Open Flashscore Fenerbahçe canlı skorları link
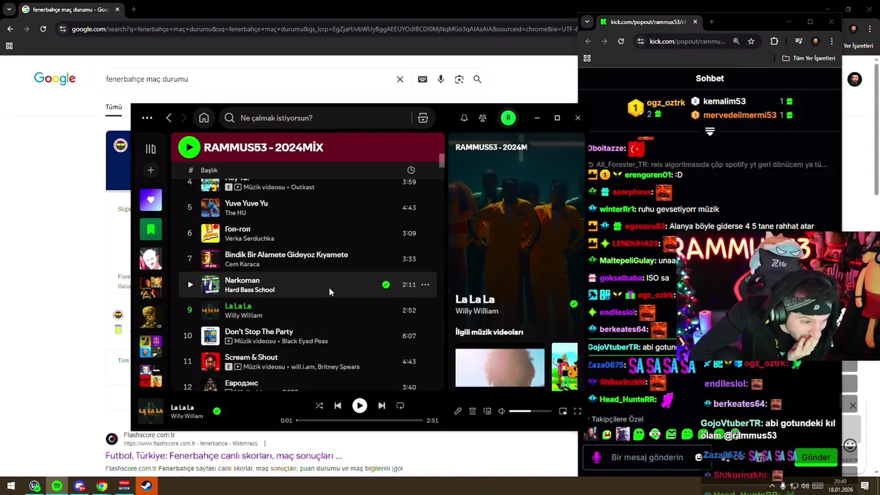This screenshot has width=880, height=495. click(x=223, y=455)
